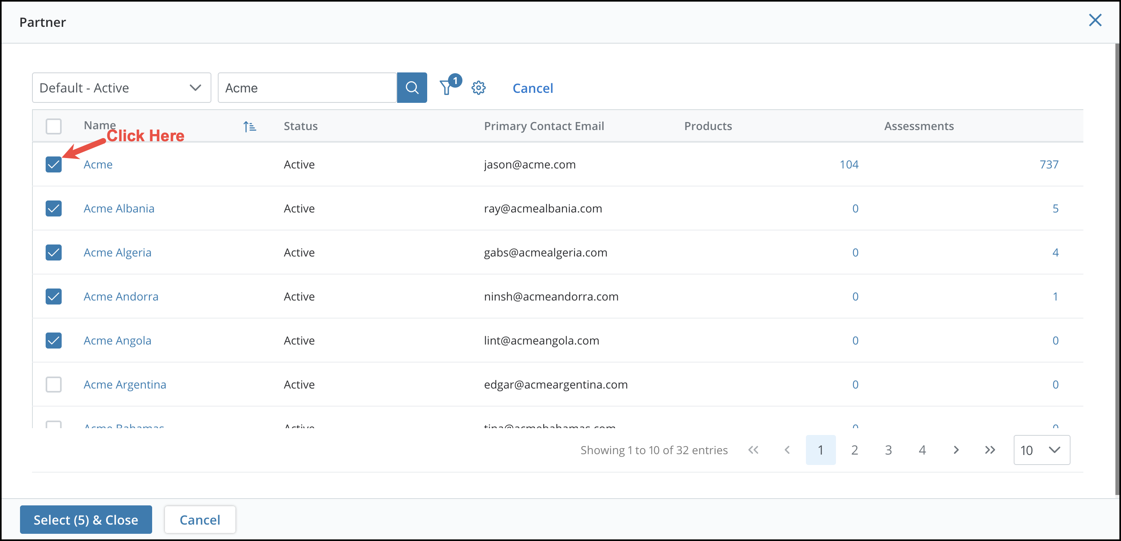Click the Acme search input field
The width and height of the screenshot is (1121, 541).
point(307,87)
